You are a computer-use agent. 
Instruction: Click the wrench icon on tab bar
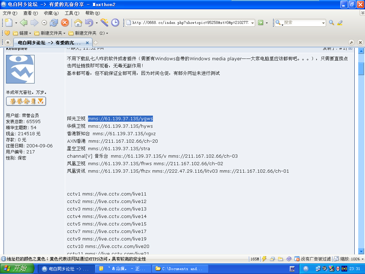coord(351,42)
